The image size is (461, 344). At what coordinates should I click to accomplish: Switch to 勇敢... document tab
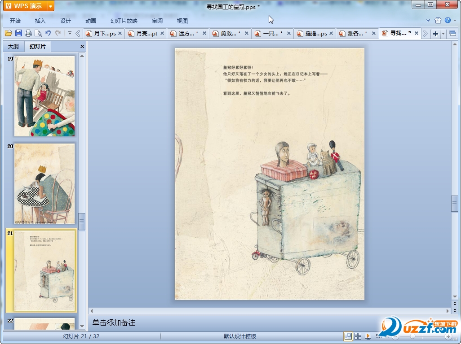click(227, 34)
